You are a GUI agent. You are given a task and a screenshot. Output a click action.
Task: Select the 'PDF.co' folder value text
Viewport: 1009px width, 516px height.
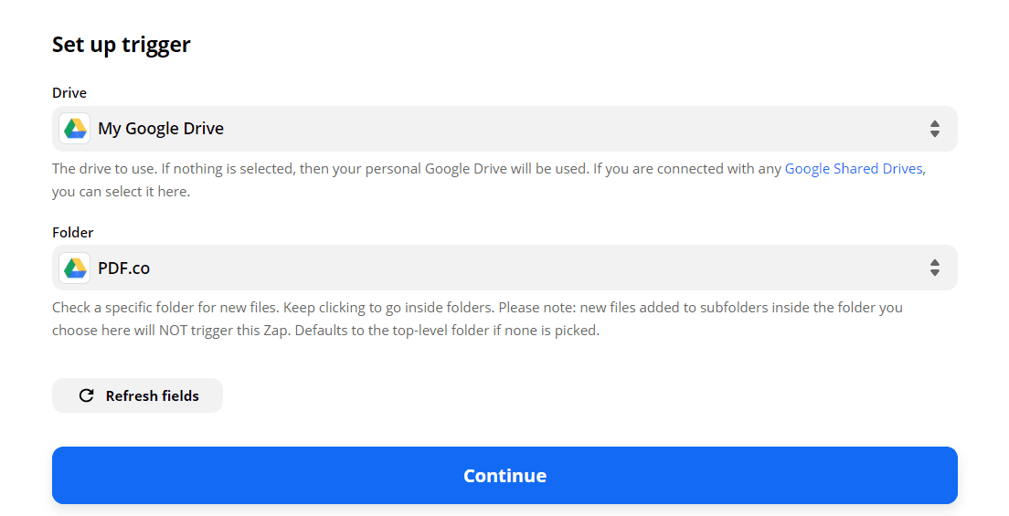pos(123,268)
